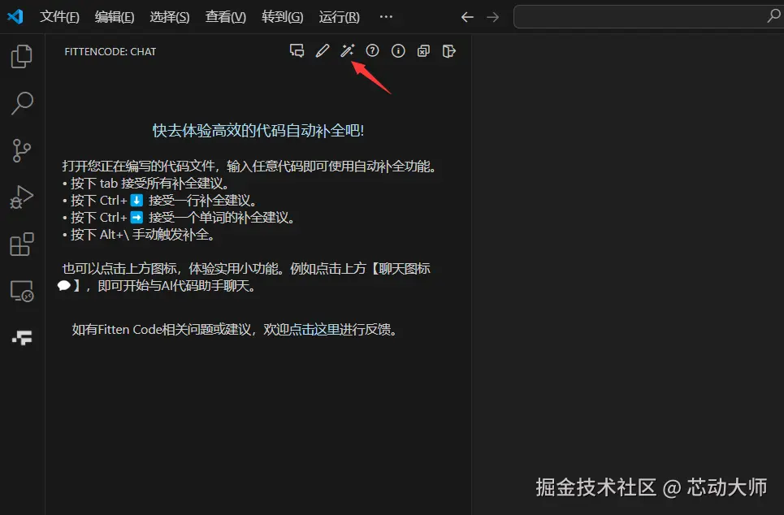Click the heading 快去体验高效的代码自动补全吧!
This screenshot has height=515, width=784.
[258, 131]
